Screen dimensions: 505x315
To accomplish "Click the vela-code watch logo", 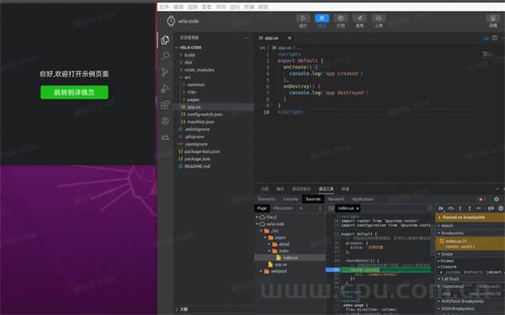I will [171, 21].
